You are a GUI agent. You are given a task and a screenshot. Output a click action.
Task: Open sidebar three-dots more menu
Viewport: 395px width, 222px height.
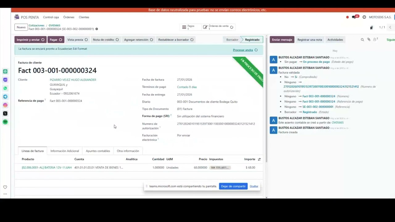pyautogui.click(x=5, y=194)
